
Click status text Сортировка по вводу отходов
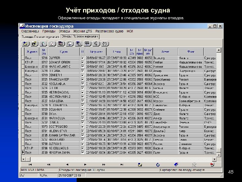coord(182,170)
